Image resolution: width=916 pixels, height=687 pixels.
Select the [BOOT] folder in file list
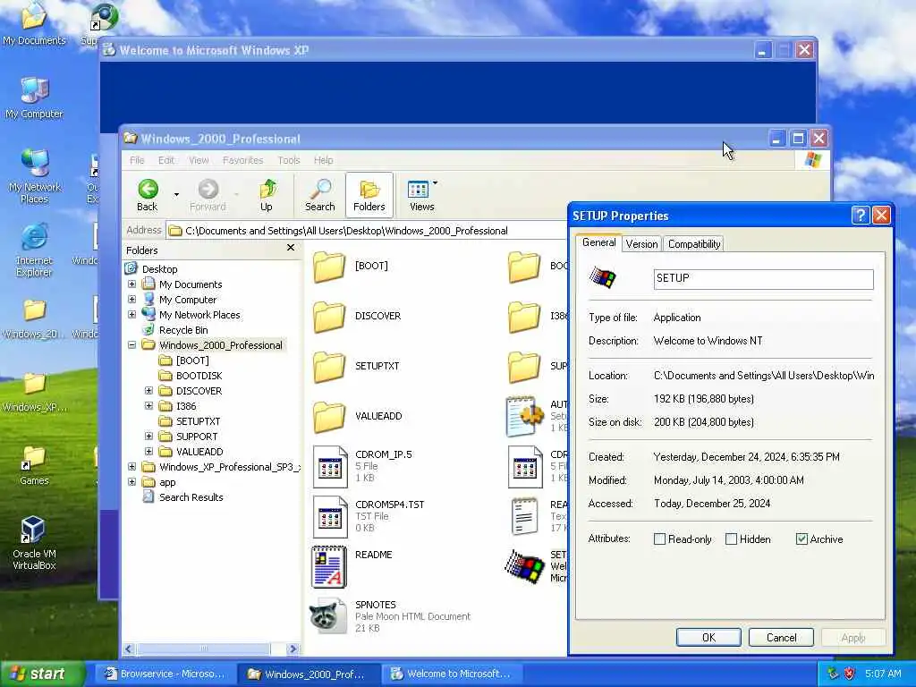coord(351,267)
